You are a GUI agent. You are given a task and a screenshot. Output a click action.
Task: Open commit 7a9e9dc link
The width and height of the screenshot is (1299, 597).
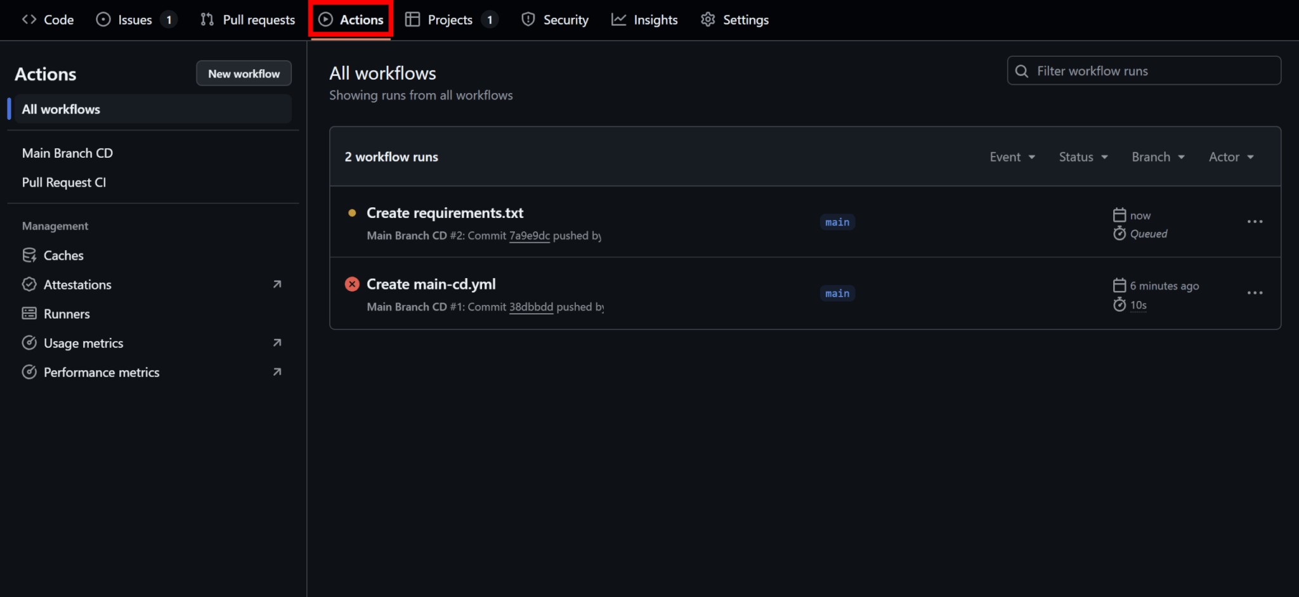pos(530,236)
